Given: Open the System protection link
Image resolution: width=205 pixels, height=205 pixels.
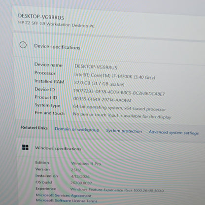Looking at the screenshot, I should pyautogui.click(x=124, y=131).
